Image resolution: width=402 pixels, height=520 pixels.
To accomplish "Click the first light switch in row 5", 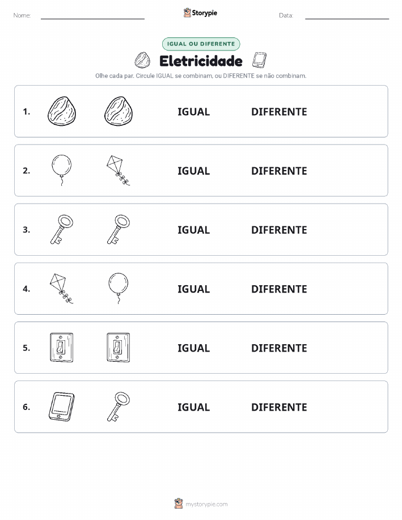I will point(62,348).
